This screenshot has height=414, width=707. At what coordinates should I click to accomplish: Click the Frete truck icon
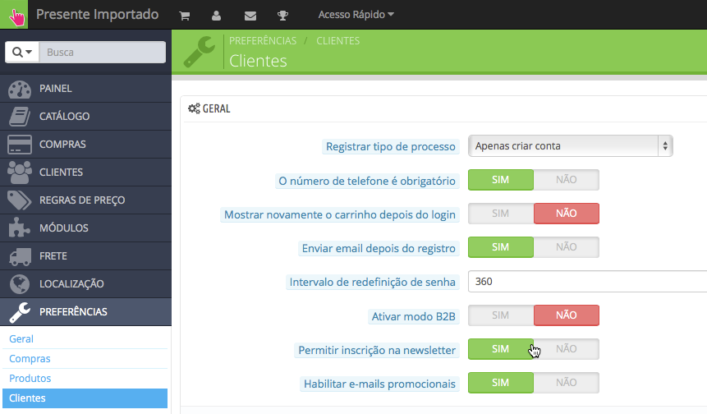tap(20, 256)
